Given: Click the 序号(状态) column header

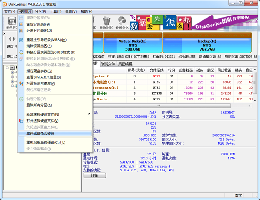Looking at the screenshot, I should (136, 71).
